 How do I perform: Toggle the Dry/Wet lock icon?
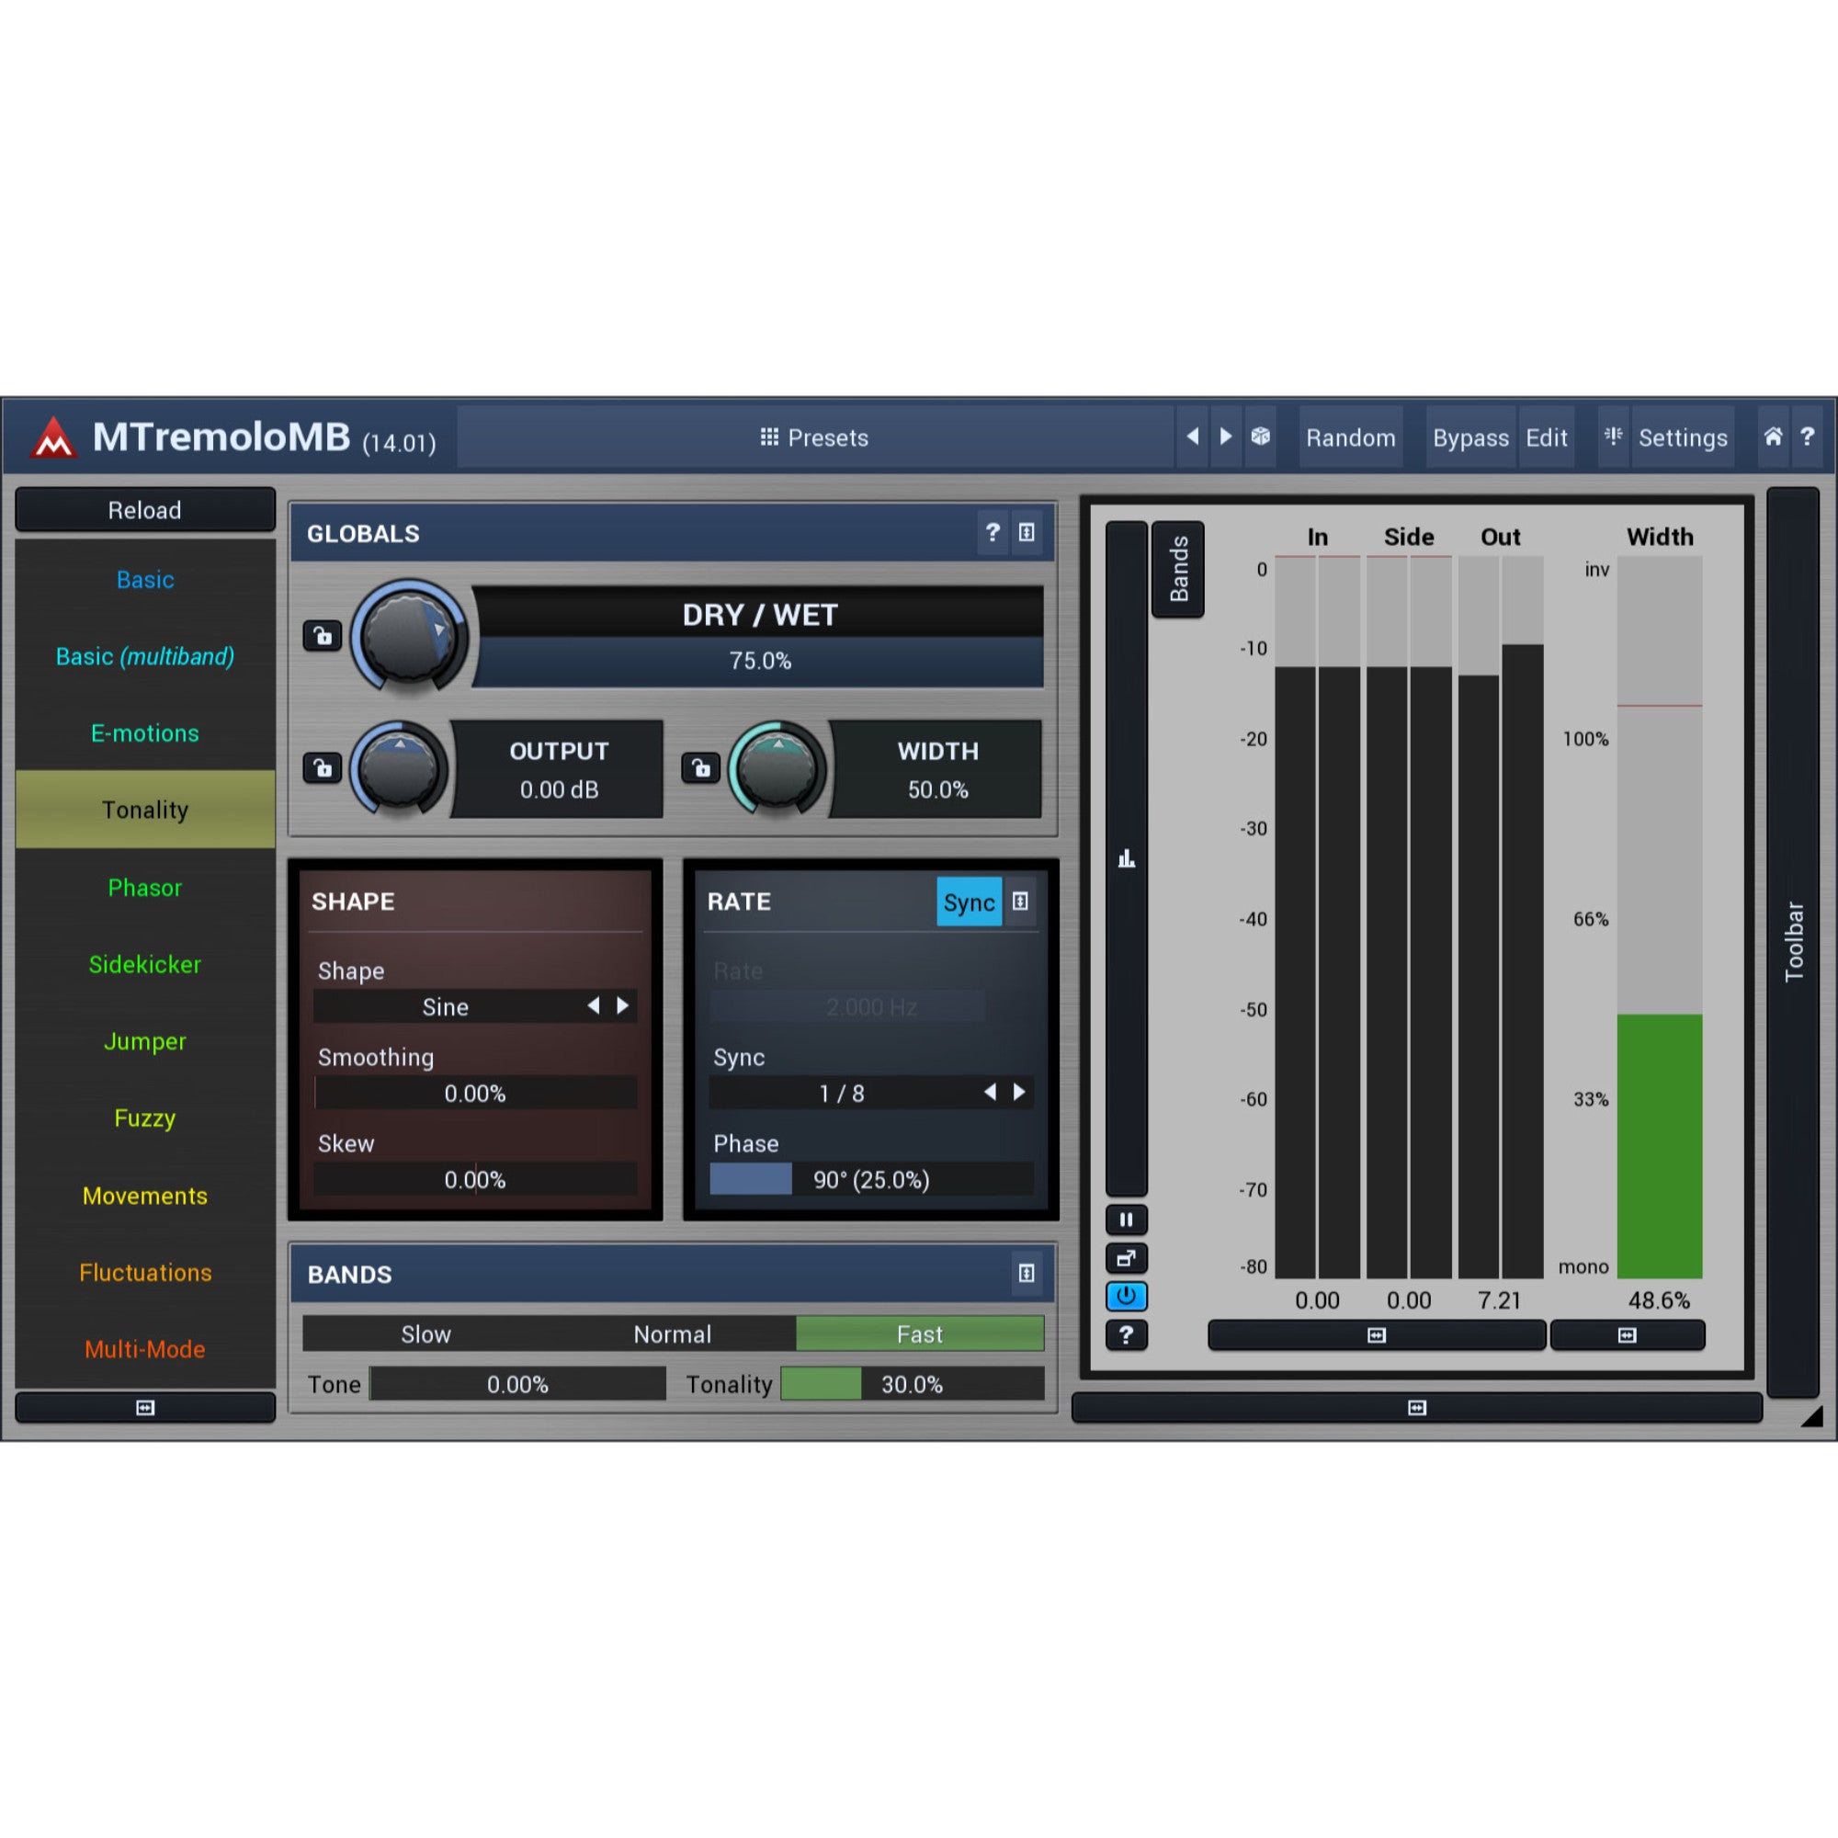click(323, 636)
